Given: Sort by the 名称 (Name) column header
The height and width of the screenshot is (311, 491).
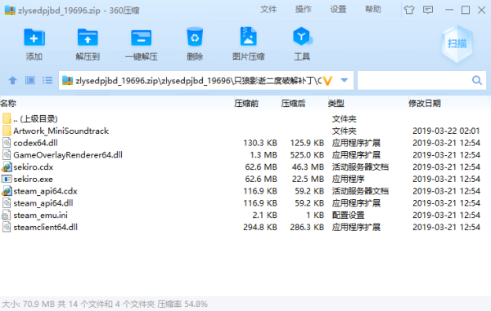Looking at the screenshot, I should 8,104.
